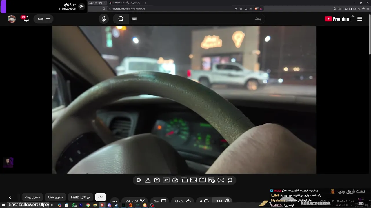Select the محتوى مشابه chip

55,197
